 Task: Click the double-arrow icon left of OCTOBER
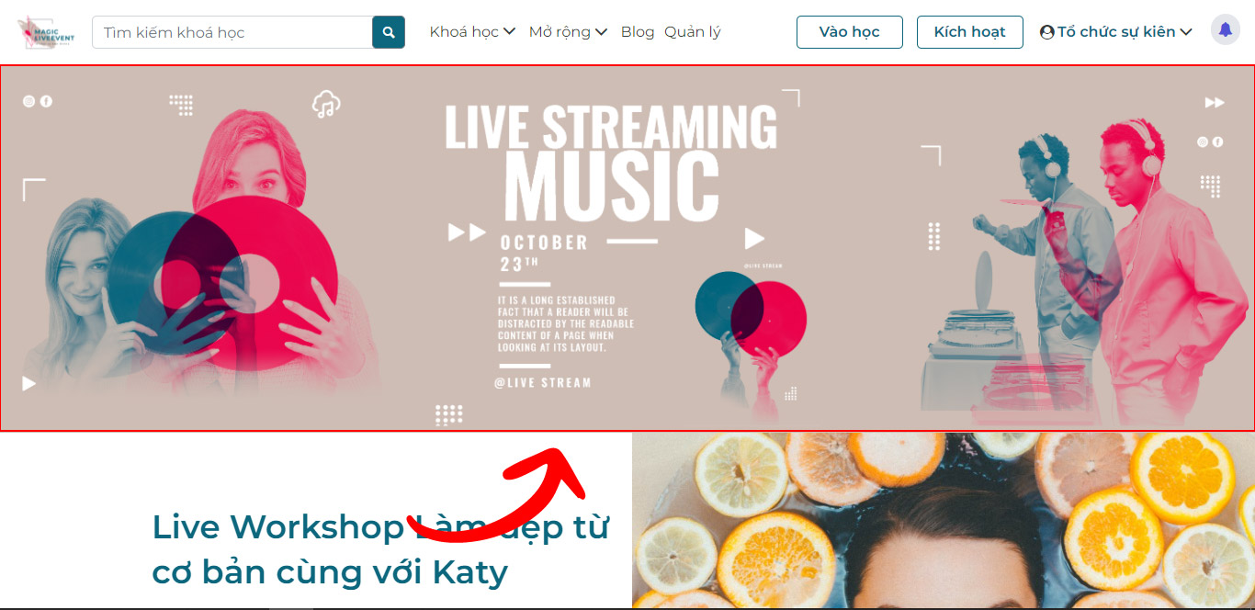(467, 232)
